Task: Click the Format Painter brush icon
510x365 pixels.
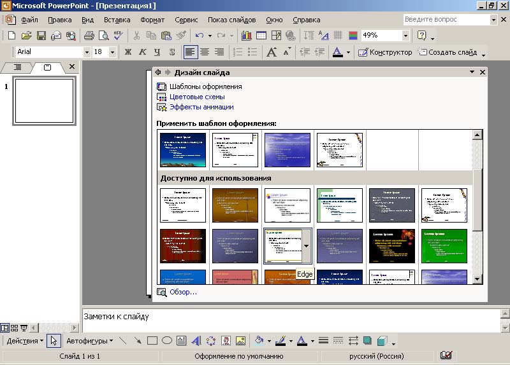Action: (x=181, y=36)
